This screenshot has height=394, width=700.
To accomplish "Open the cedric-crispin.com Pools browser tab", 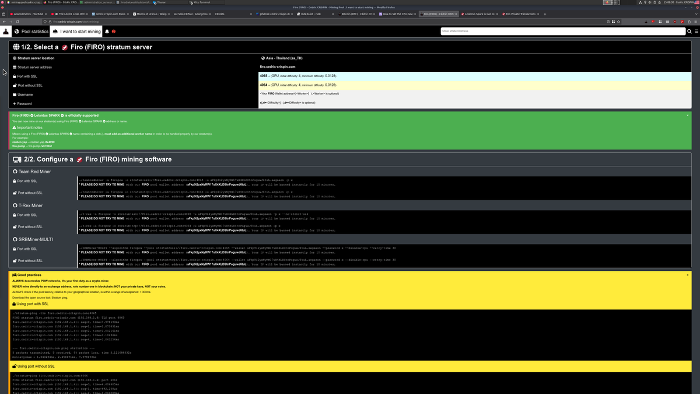I will click(110, 14).
